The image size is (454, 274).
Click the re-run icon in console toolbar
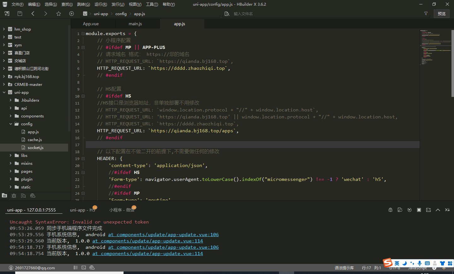410,210
